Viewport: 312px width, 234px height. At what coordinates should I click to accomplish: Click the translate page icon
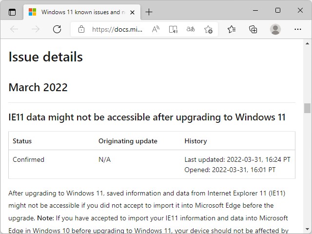point(191,29)
